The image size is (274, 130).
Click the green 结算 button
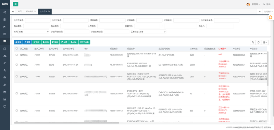(64, 42)
